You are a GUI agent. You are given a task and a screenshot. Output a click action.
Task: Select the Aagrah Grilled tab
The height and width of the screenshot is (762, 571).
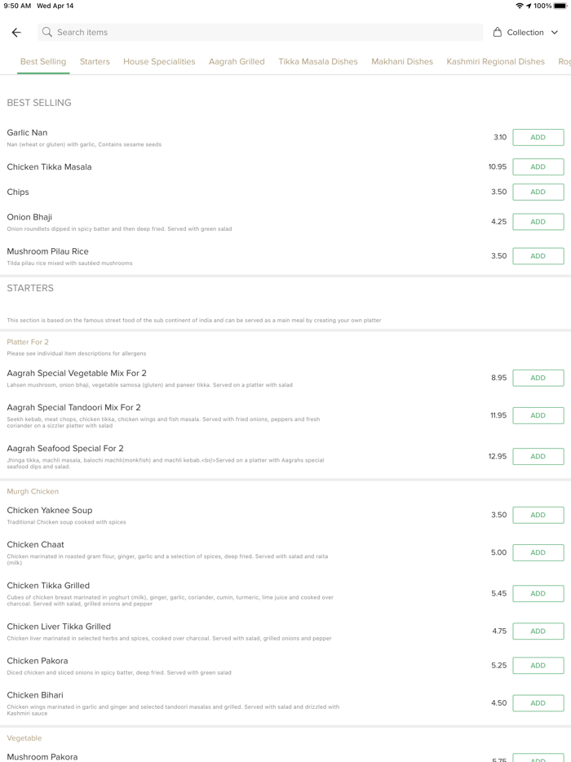pos(237,62)
